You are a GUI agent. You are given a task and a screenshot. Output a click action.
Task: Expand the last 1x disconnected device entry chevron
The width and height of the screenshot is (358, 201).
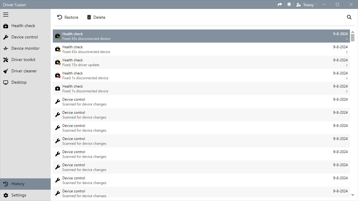click(347, 91)
